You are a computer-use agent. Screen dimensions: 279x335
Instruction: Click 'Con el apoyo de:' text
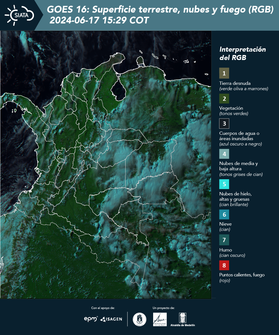click(x=103, y=308)
